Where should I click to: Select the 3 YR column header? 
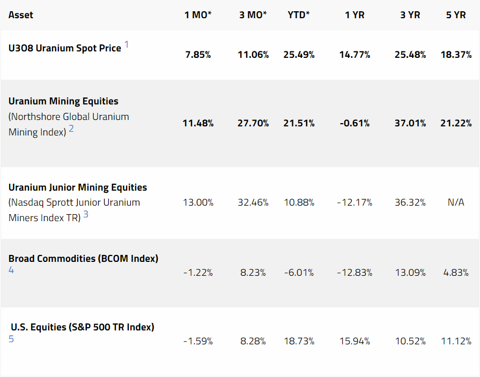pos(410,15)
